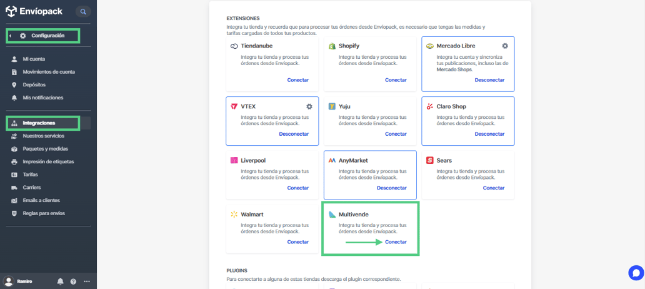The image size is (645, 289).
Task: Click the Reglas para envíos icon
Action: (14, 213)
